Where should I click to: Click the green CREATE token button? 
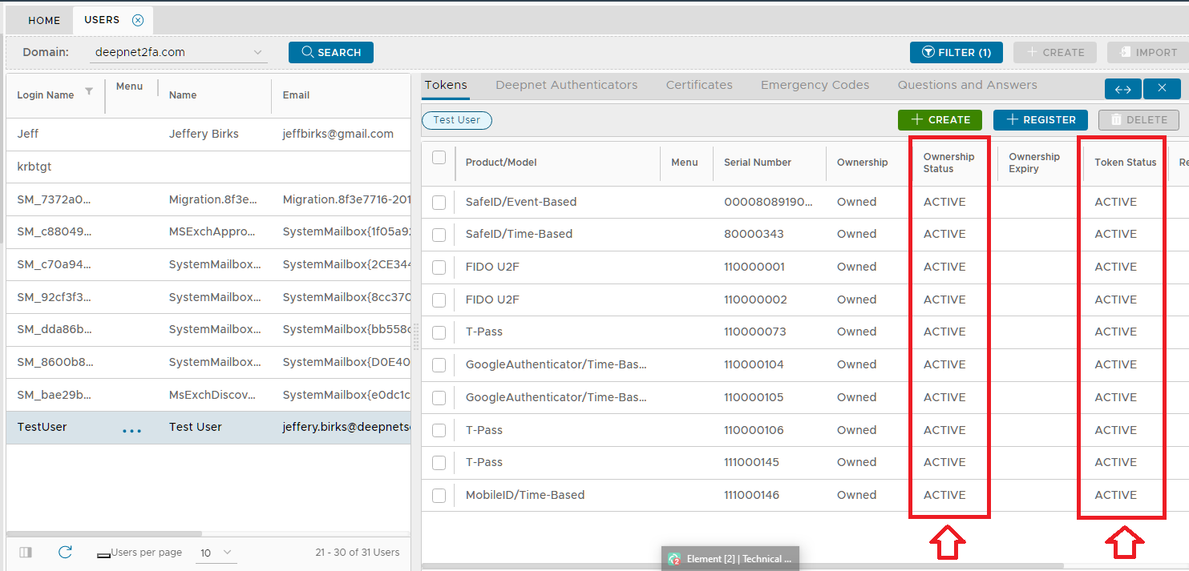pyautogui.click(x=940, y=119)
